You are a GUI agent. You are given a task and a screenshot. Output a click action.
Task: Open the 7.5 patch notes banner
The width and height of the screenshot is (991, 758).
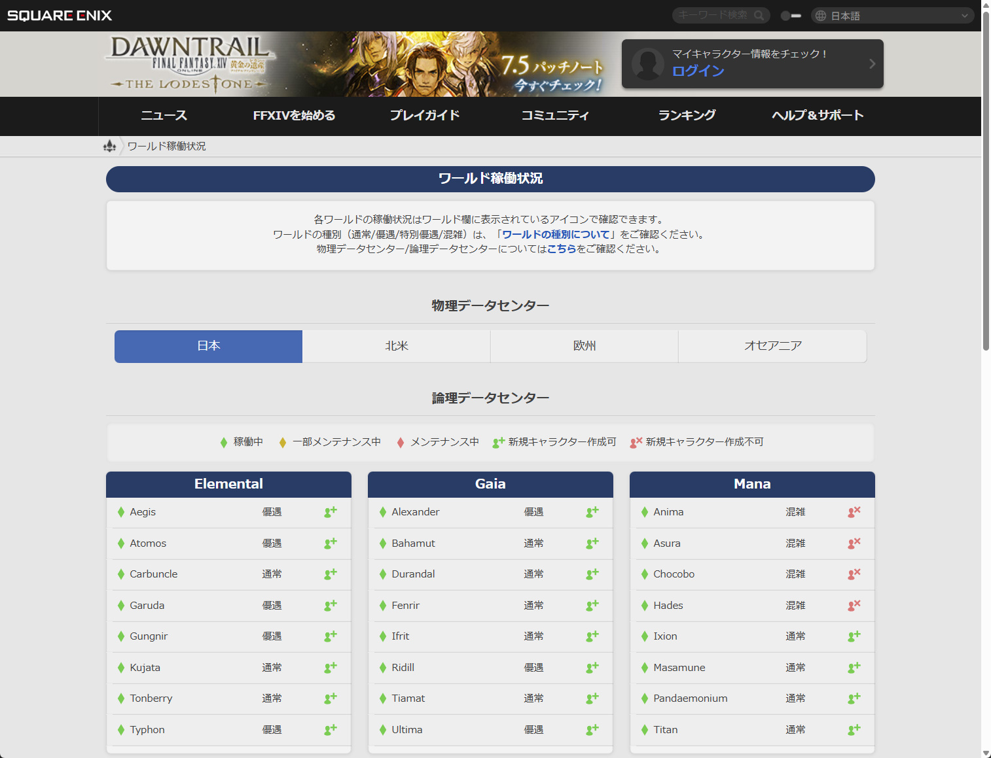552,74
